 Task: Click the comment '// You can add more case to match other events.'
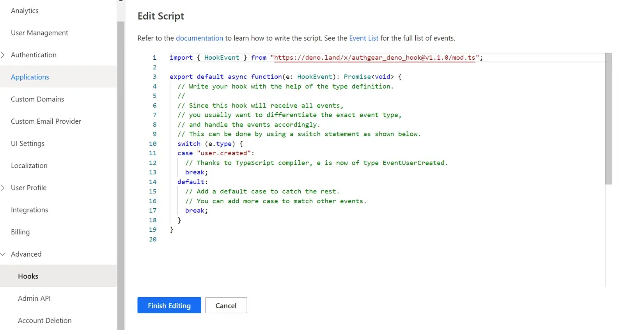[276, 201]
